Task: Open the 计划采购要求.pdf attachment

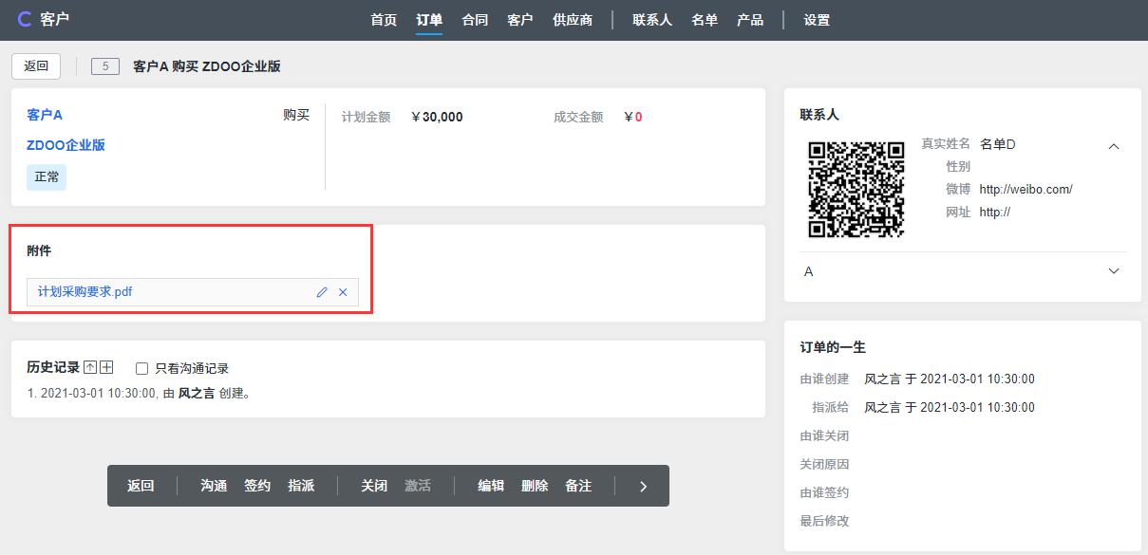Action: [x=85, y=292]
